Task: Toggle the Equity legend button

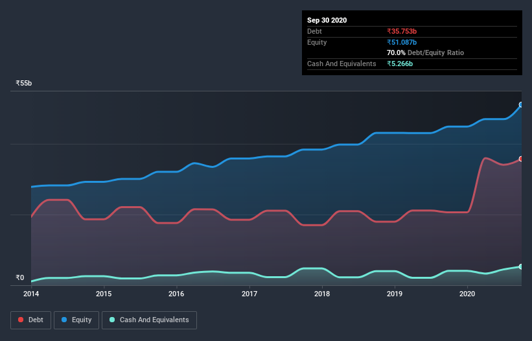Action: point(76,320)
